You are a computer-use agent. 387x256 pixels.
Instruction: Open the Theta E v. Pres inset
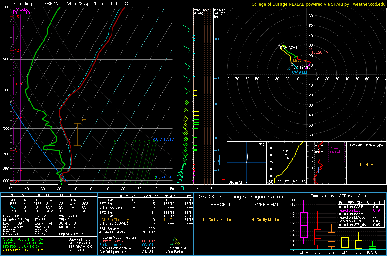tap(287, 163)
